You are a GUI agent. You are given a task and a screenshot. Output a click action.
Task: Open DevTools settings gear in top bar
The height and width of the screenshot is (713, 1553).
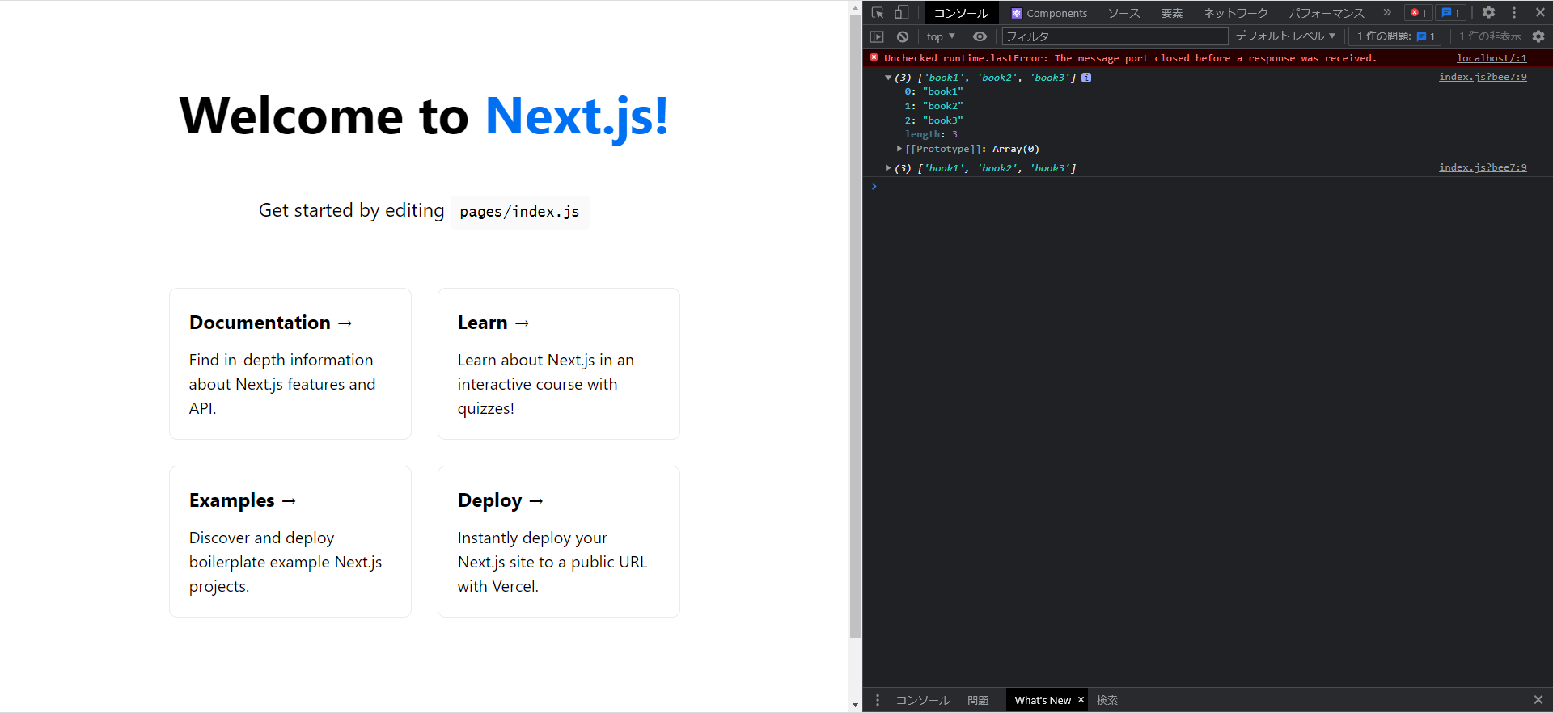[1488, 13]
